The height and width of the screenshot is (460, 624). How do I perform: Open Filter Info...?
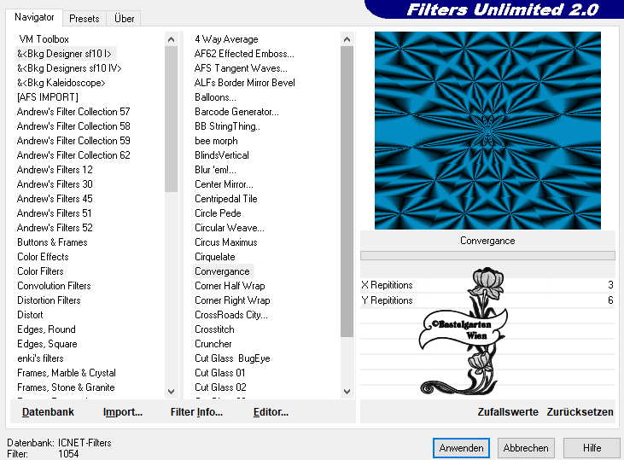pos(196,412)
